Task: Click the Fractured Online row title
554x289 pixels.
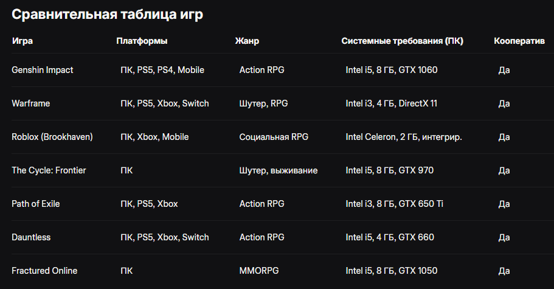Action: pyautogui.click(x=44, y=271)
